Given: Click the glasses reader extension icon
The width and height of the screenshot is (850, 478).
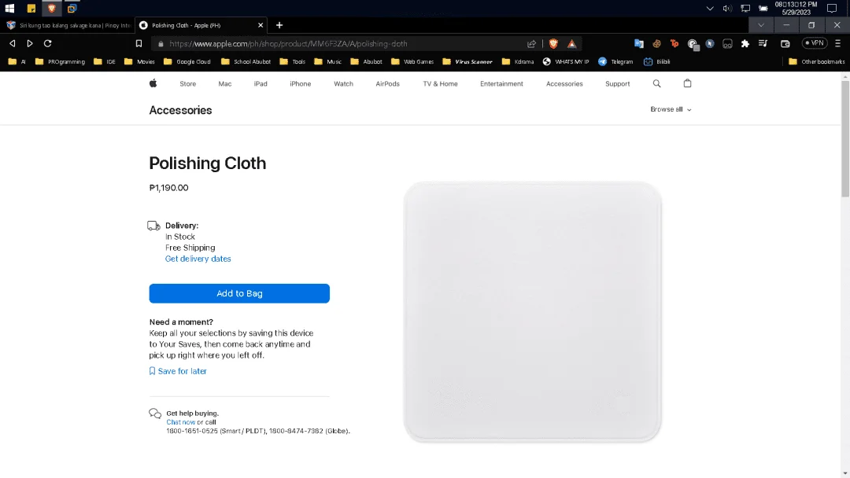Looking at the screenshot, I should [x=727, y=44].
